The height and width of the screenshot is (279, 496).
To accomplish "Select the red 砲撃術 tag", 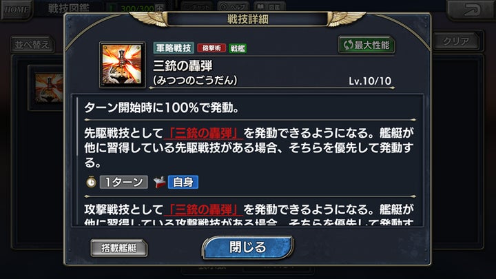I will click(x=211, y=48).
